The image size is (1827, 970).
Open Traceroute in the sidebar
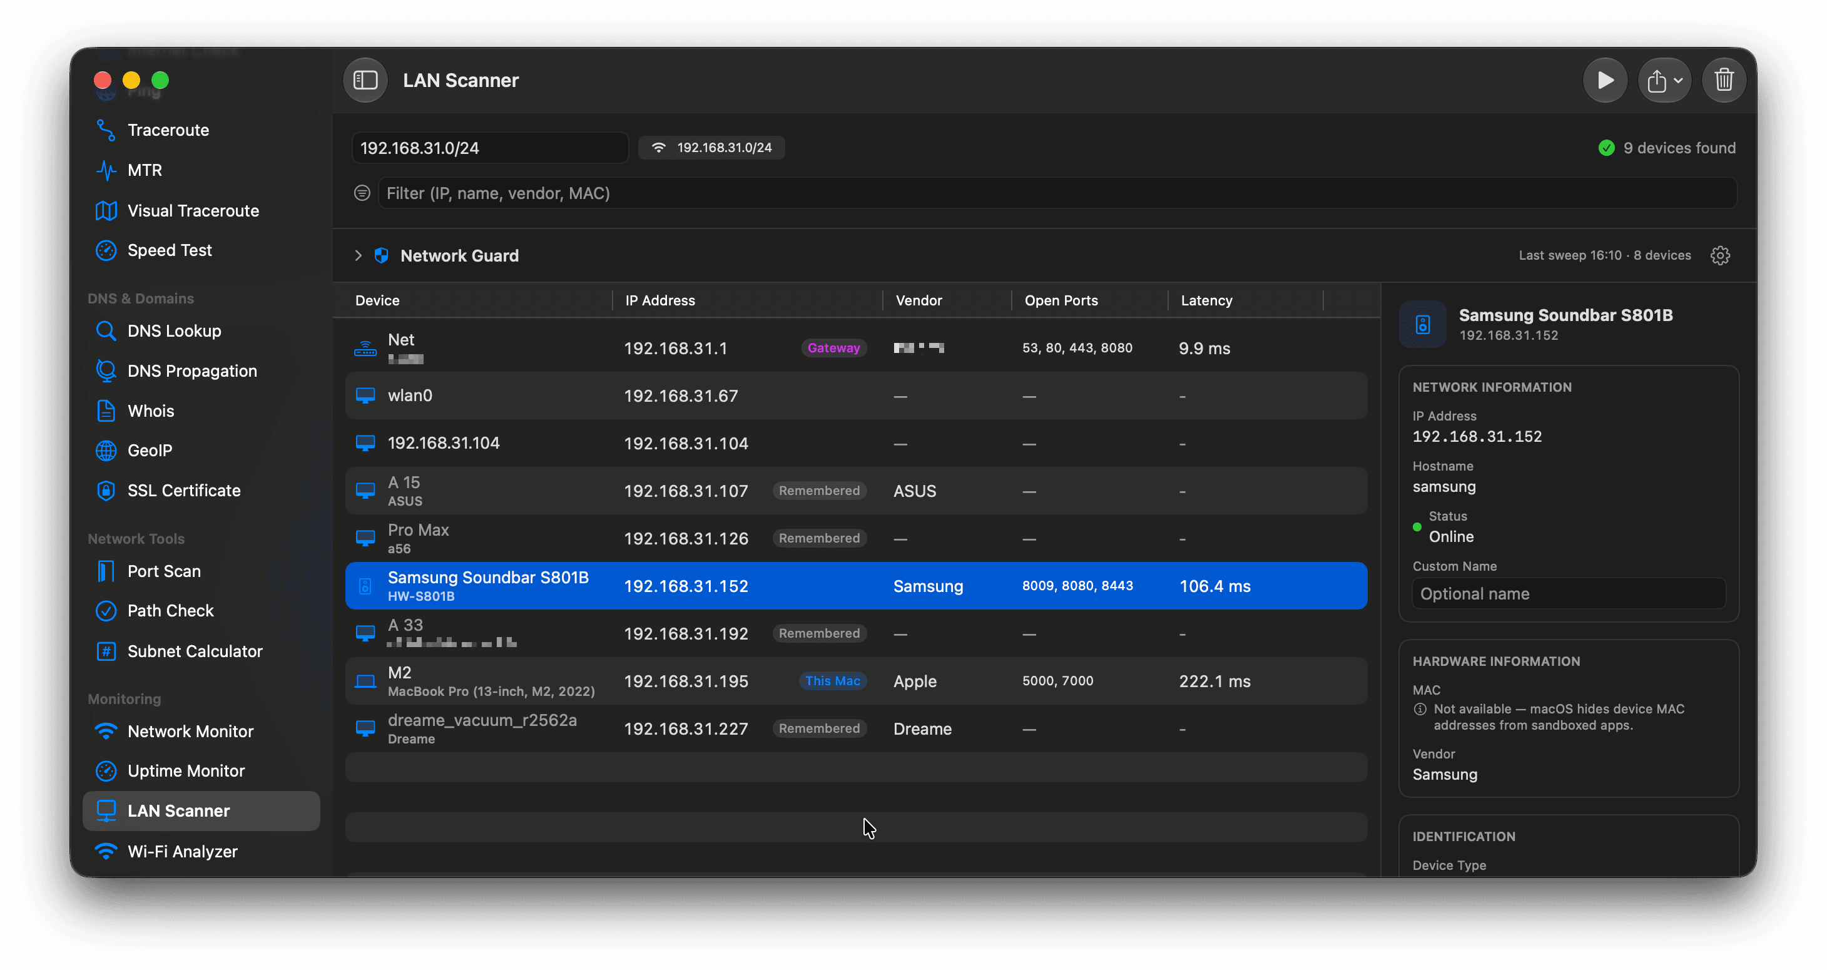tap(168, 130)
